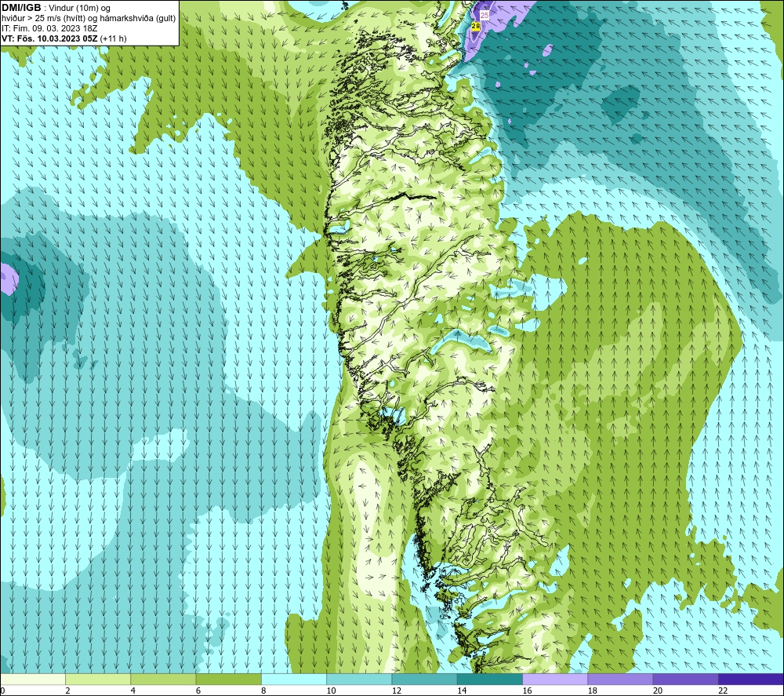Click the '(+11 h)' forecast offset text
The width and height of the screenshot is (784, 696).
114,38
